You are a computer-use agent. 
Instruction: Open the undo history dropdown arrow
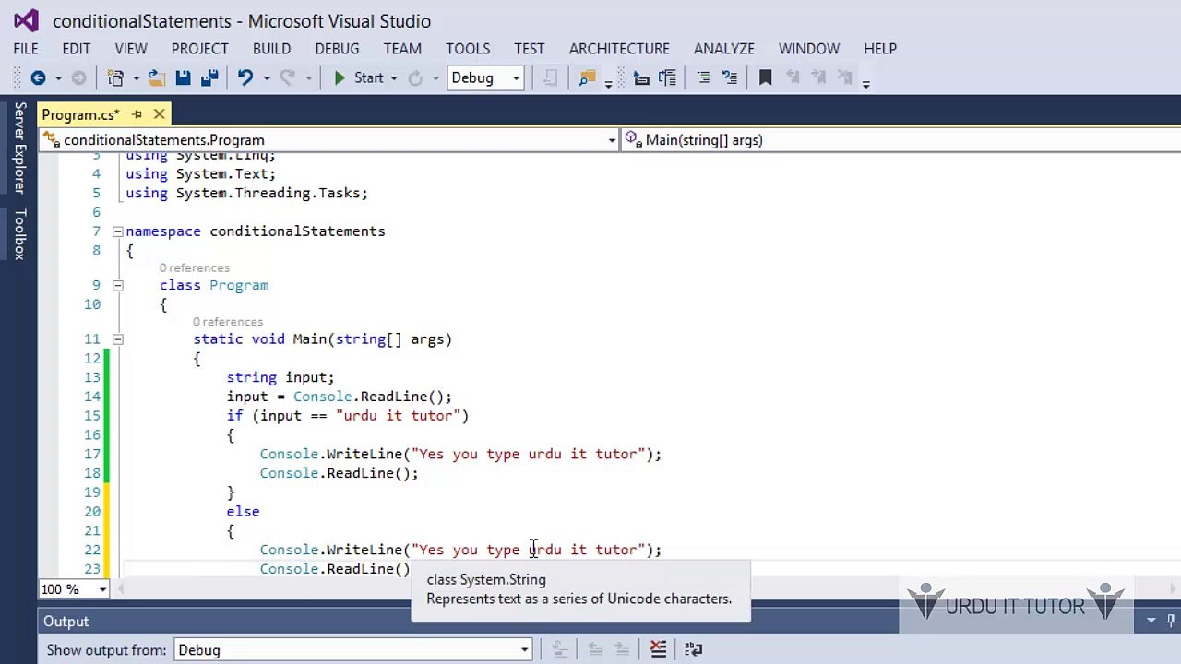click(x=267, y=78)
